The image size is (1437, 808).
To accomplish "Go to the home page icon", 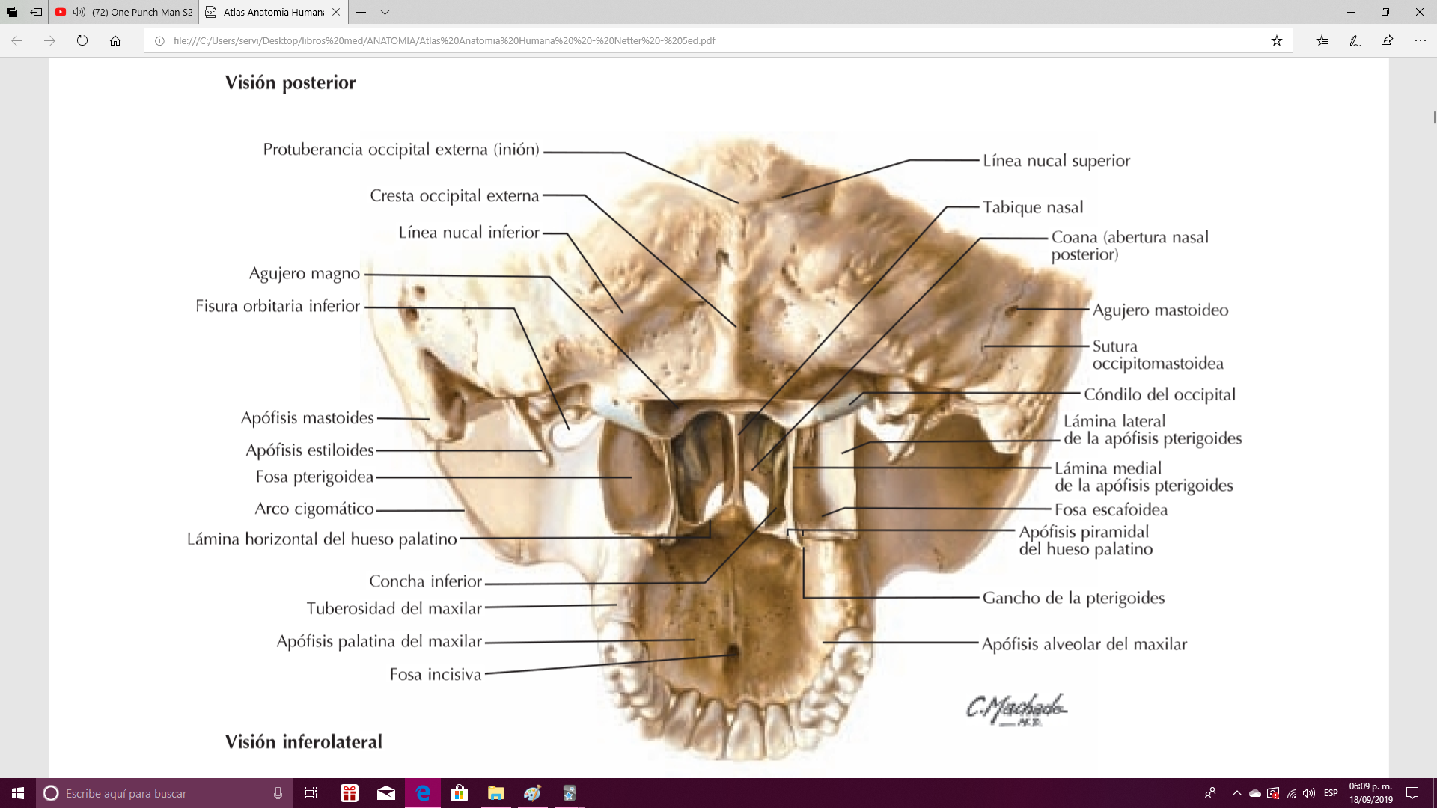I will (115, 40).
